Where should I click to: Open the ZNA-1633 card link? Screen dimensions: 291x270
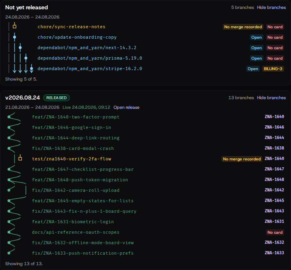coord(274,253)
